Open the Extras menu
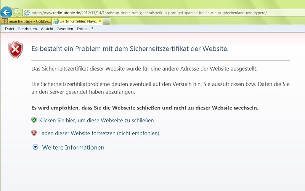305x191 pixels. point(82,29)
